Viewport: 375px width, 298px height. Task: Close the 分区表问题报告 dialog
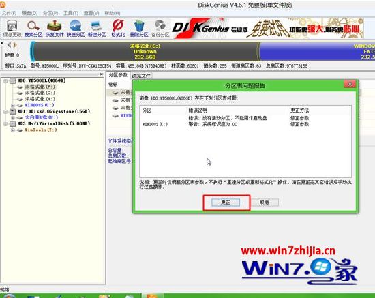(x=350, y=84)
